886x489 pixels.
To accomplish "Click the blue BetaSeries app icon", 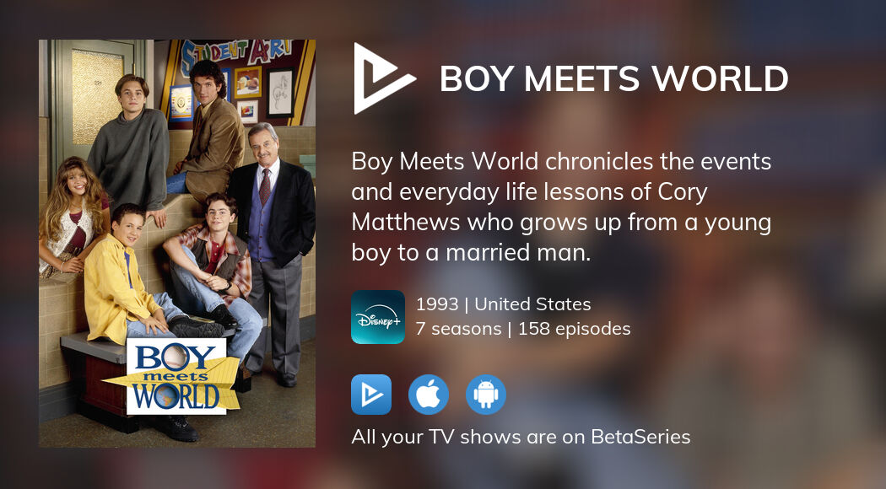I will pyautogui.click(x=371, y=394).
